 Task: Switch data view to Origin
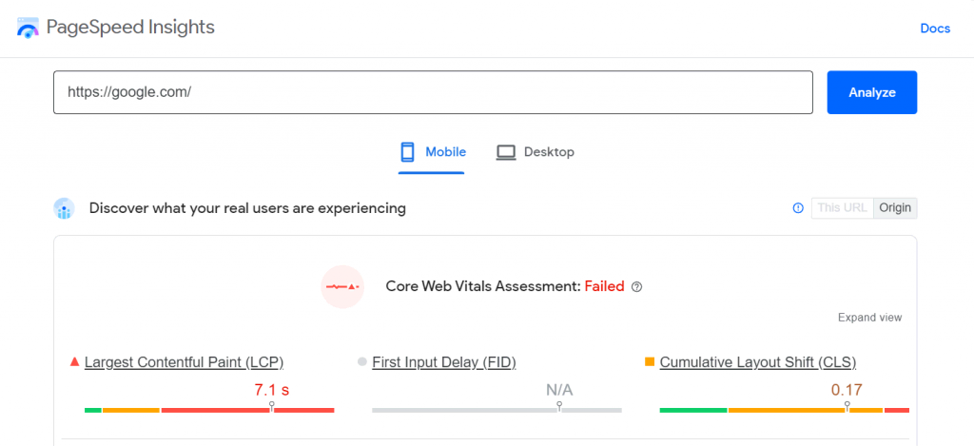pyautogui.click(x=895, y=208)
